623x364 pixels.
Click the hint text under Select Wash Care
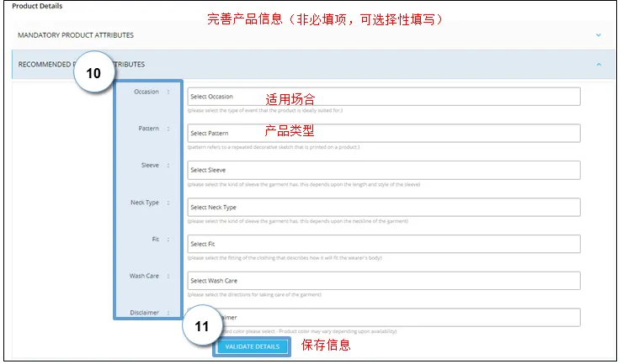click(x=254, y=295)
